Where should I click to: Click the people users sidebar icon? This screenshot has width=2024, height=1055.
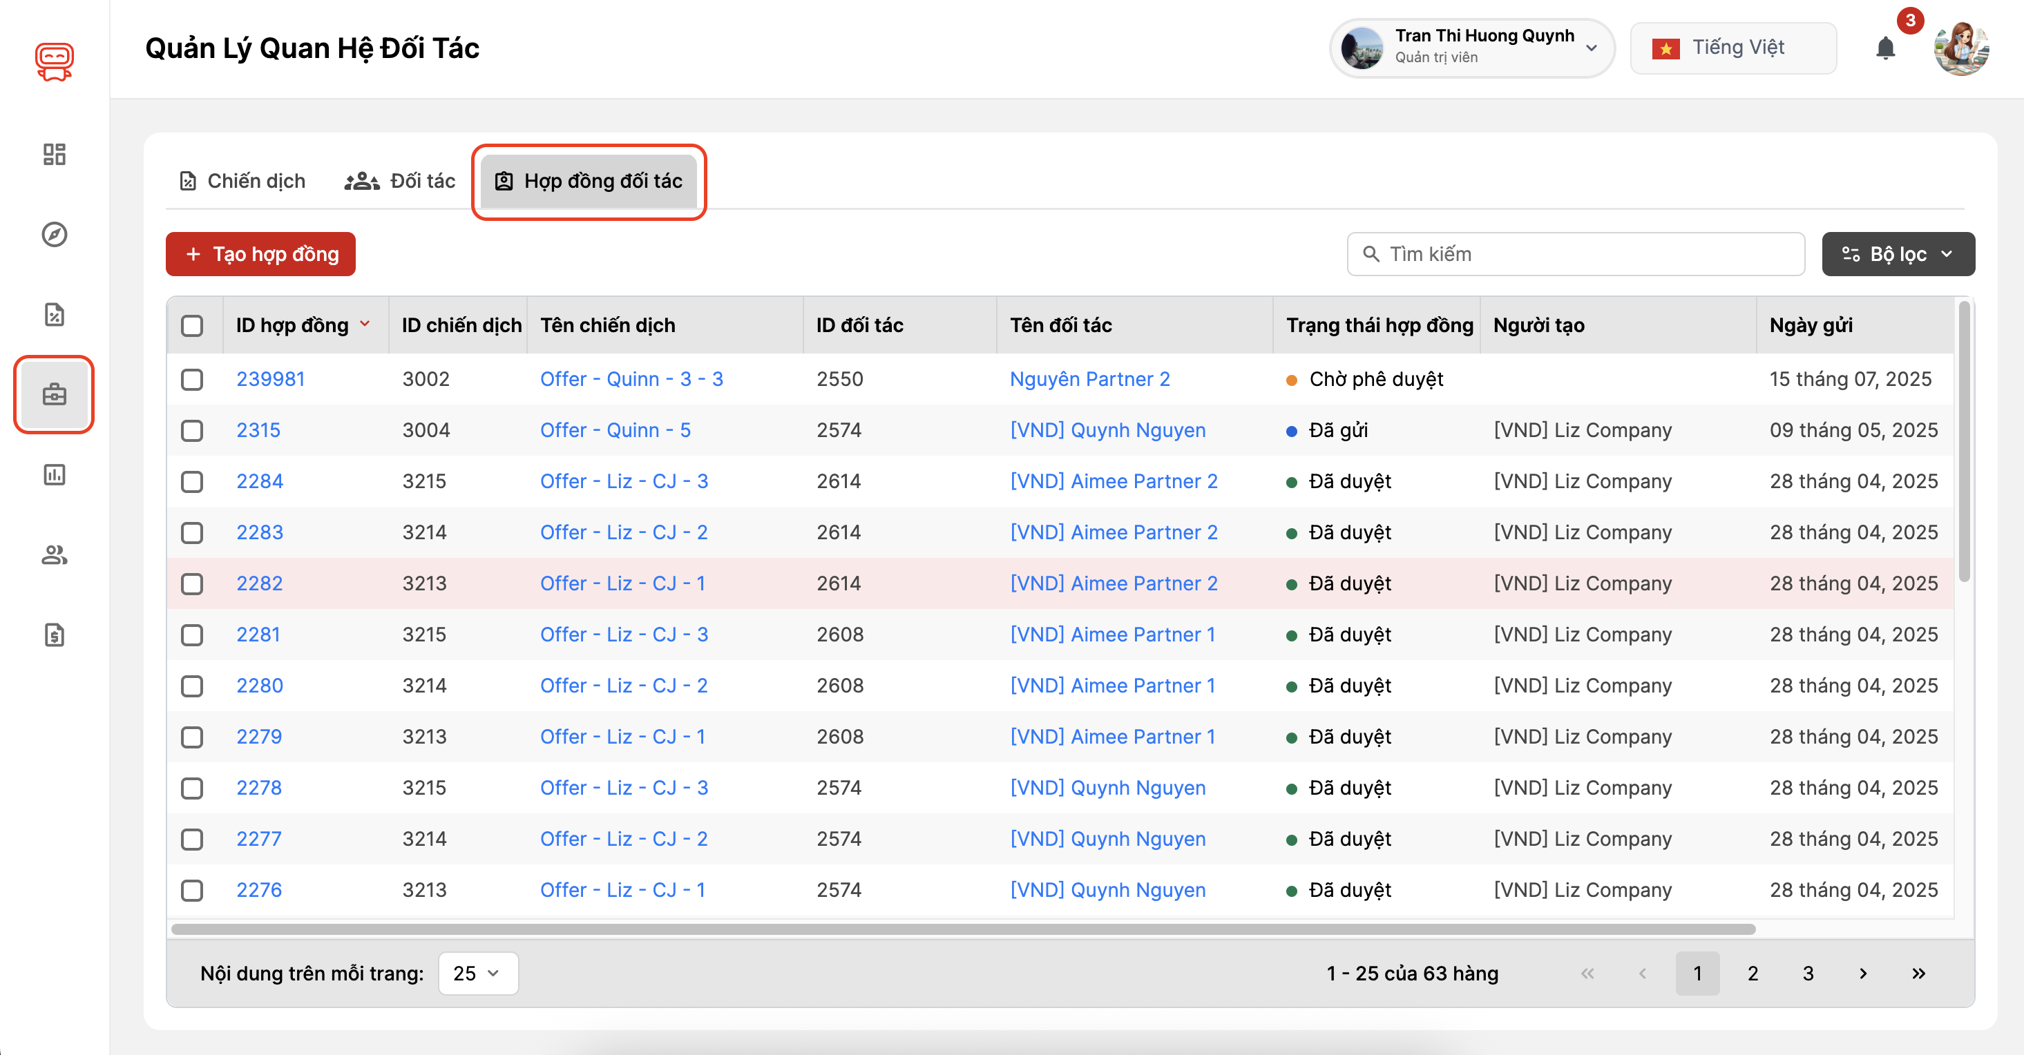pos(54,554)
